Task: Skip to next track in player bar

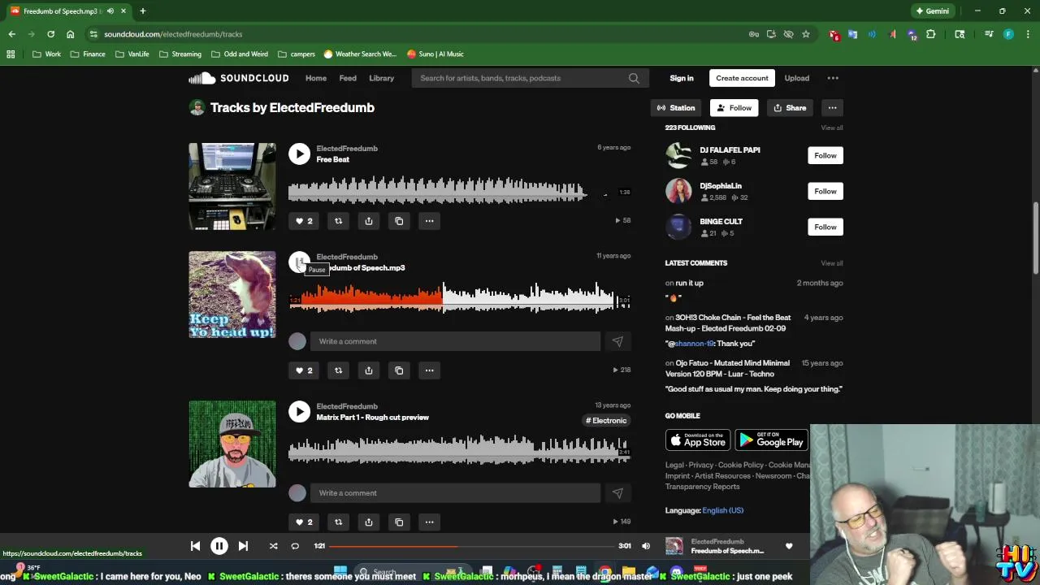Action: point(243,546)
